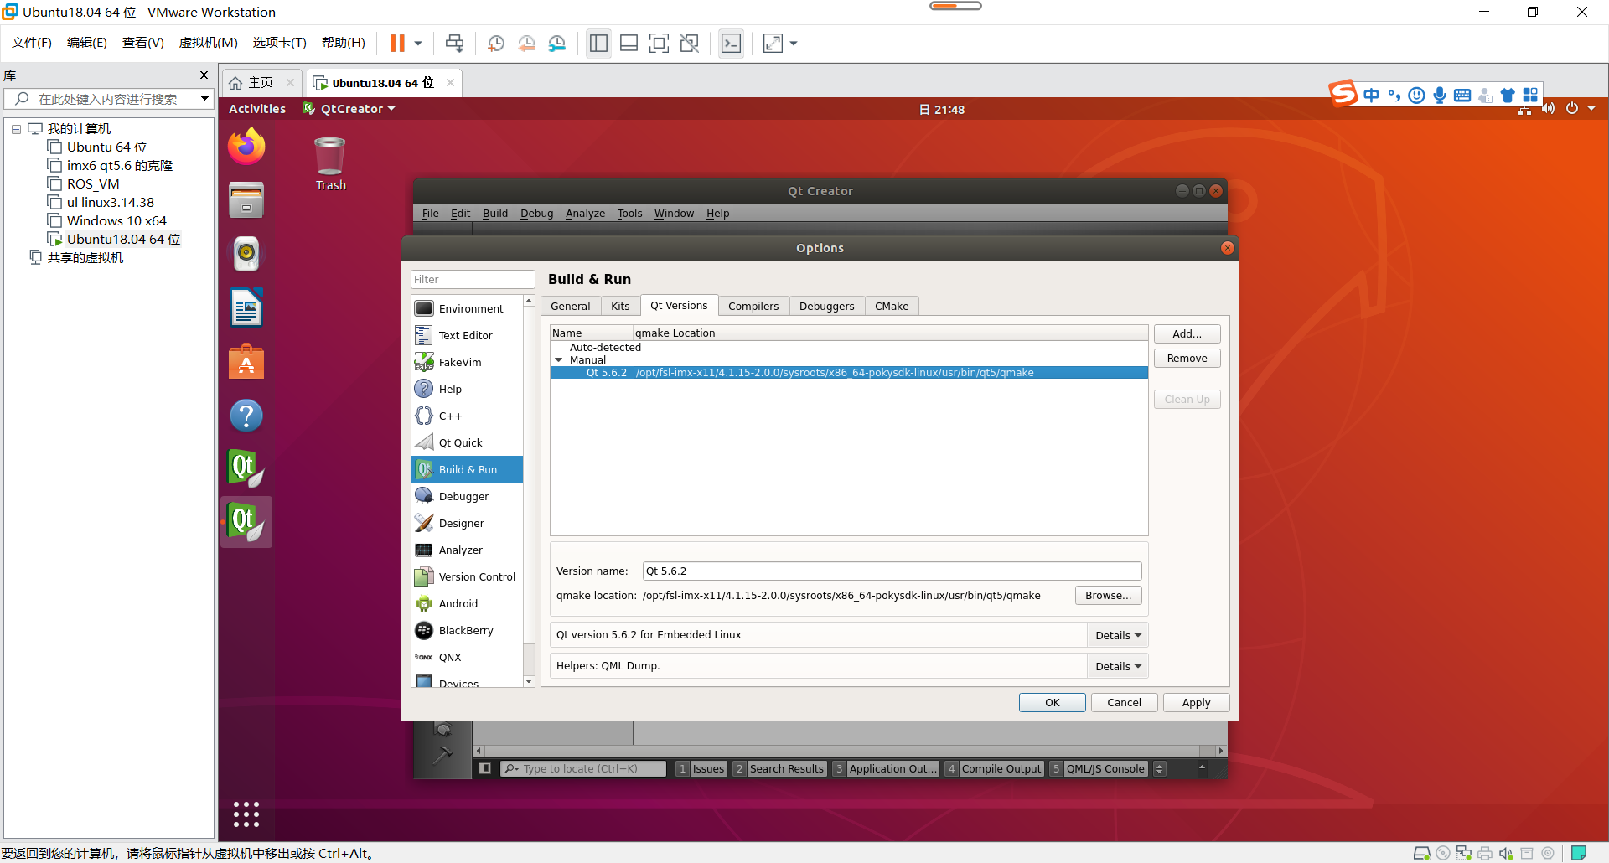Expand Details for Helpers QML Dump
Viewport: 1609px width, 863px height.
(x=1117, y=666)
